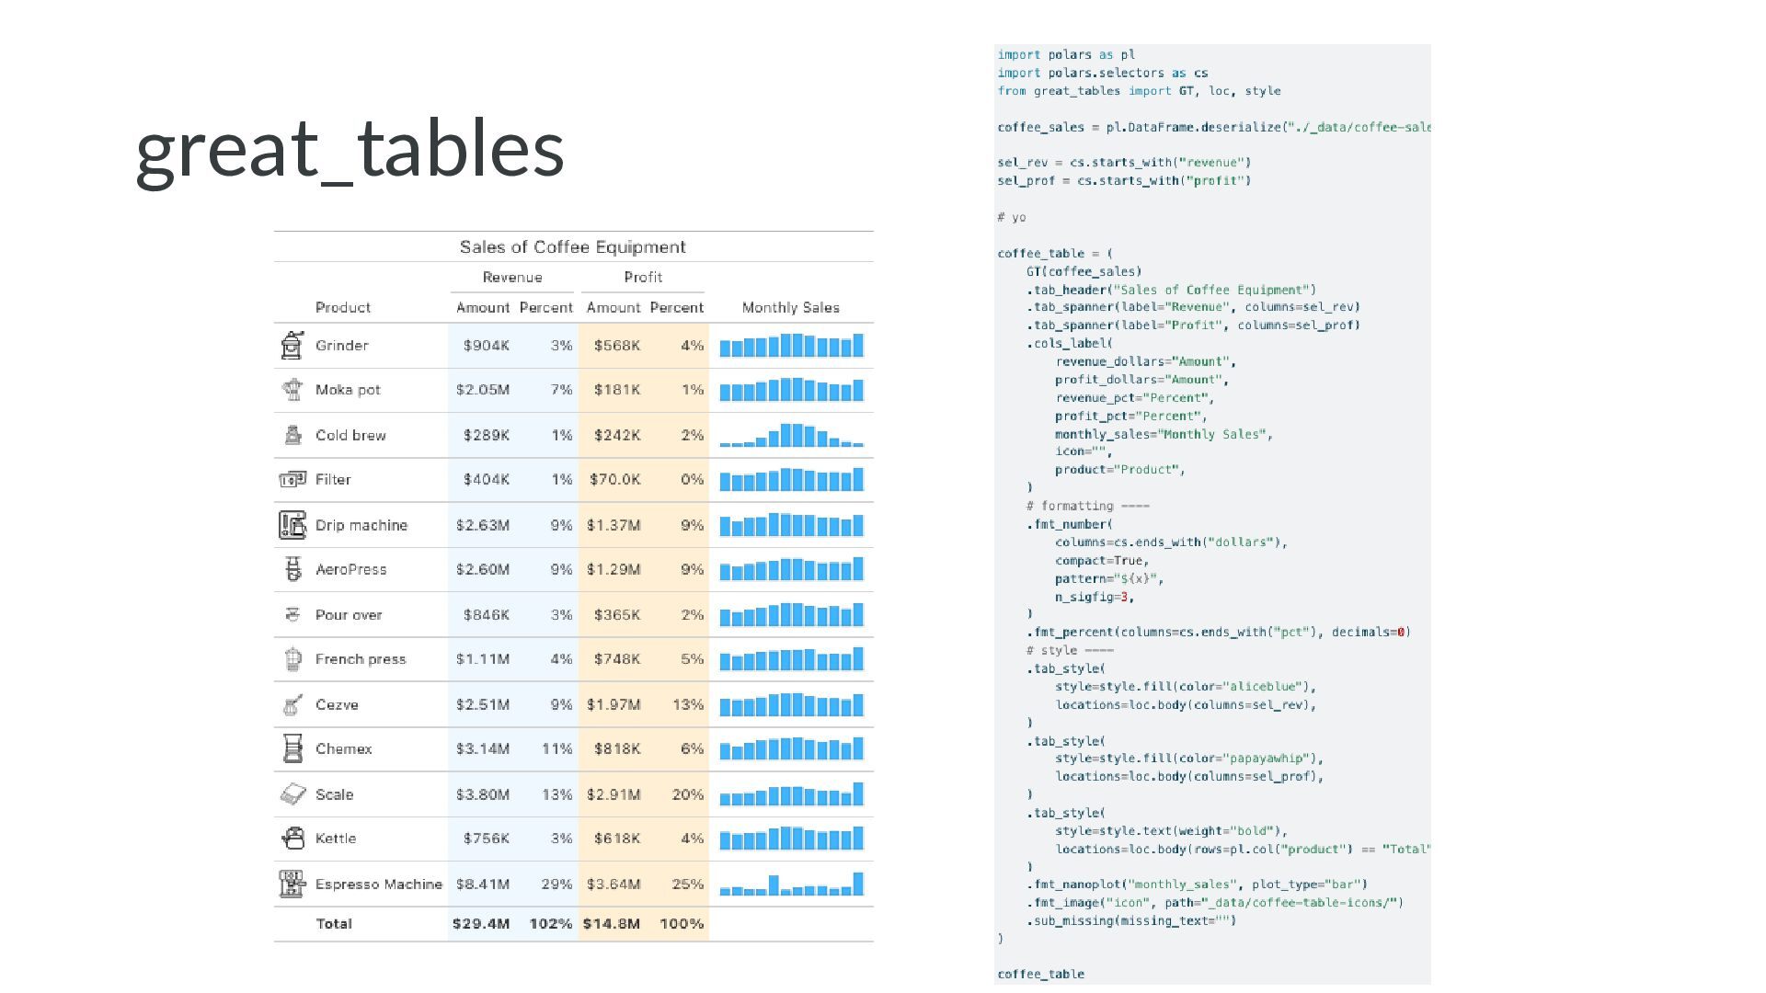Click the Drip machine icon

pyautogui.click(x=292, y=525)
